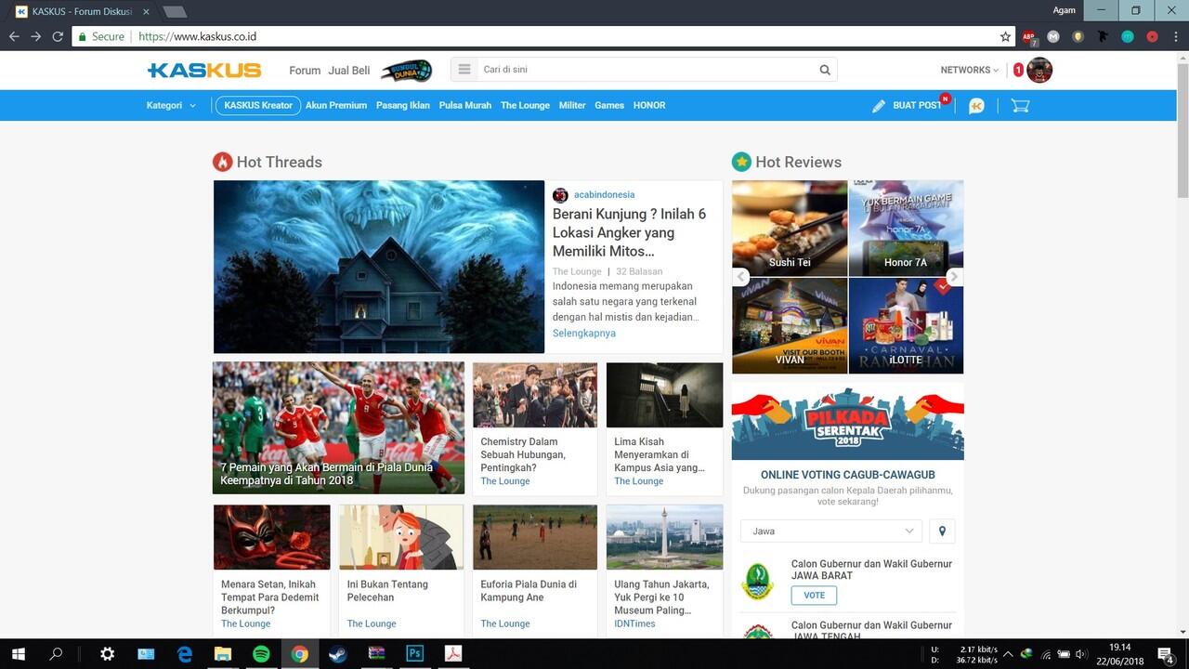Open the Militer nav link
This screenshot has width=1189, height=669.
click(x=572, y=106)
